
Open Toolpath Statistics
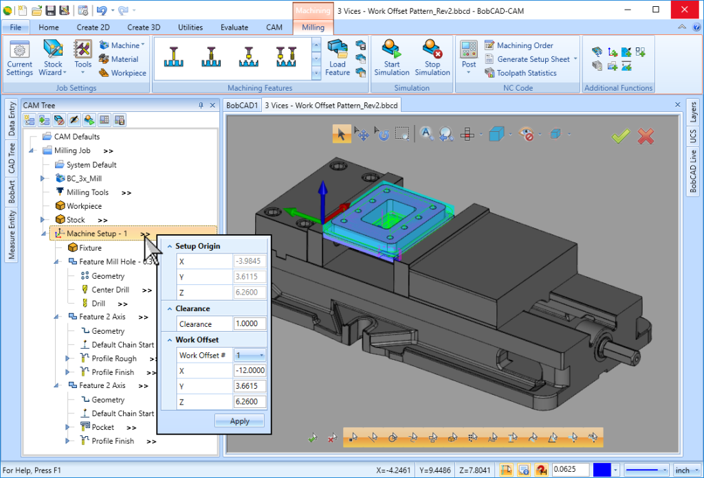[527, 73]
